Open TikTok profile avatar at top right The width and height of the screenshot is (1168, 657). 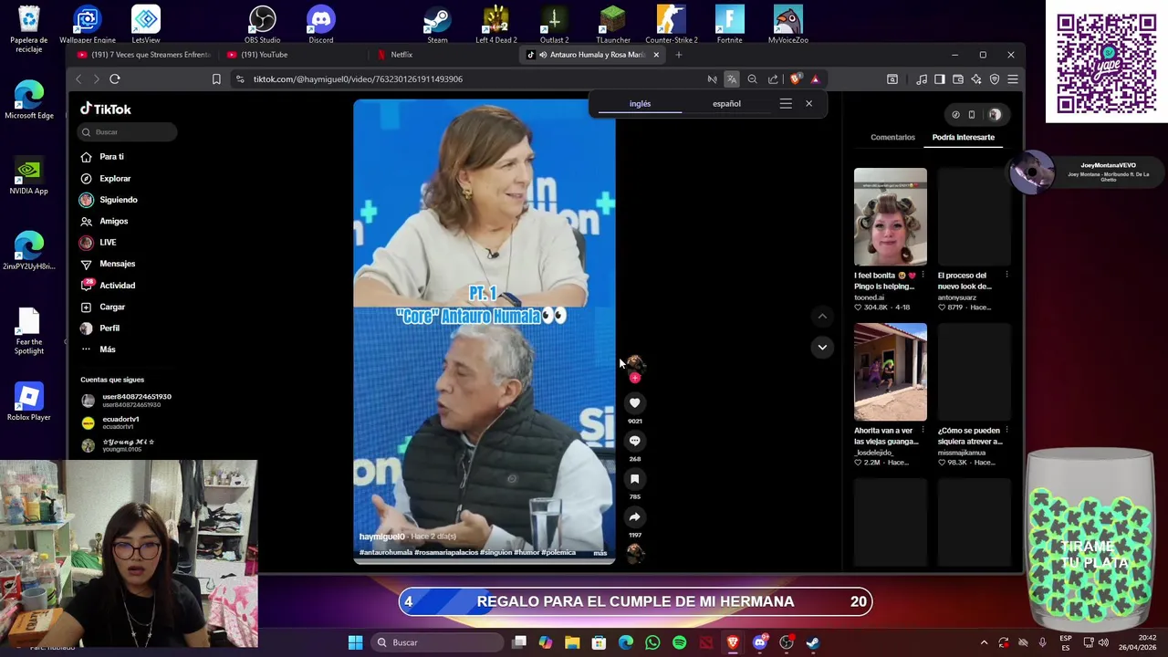[x=995, y=115]
